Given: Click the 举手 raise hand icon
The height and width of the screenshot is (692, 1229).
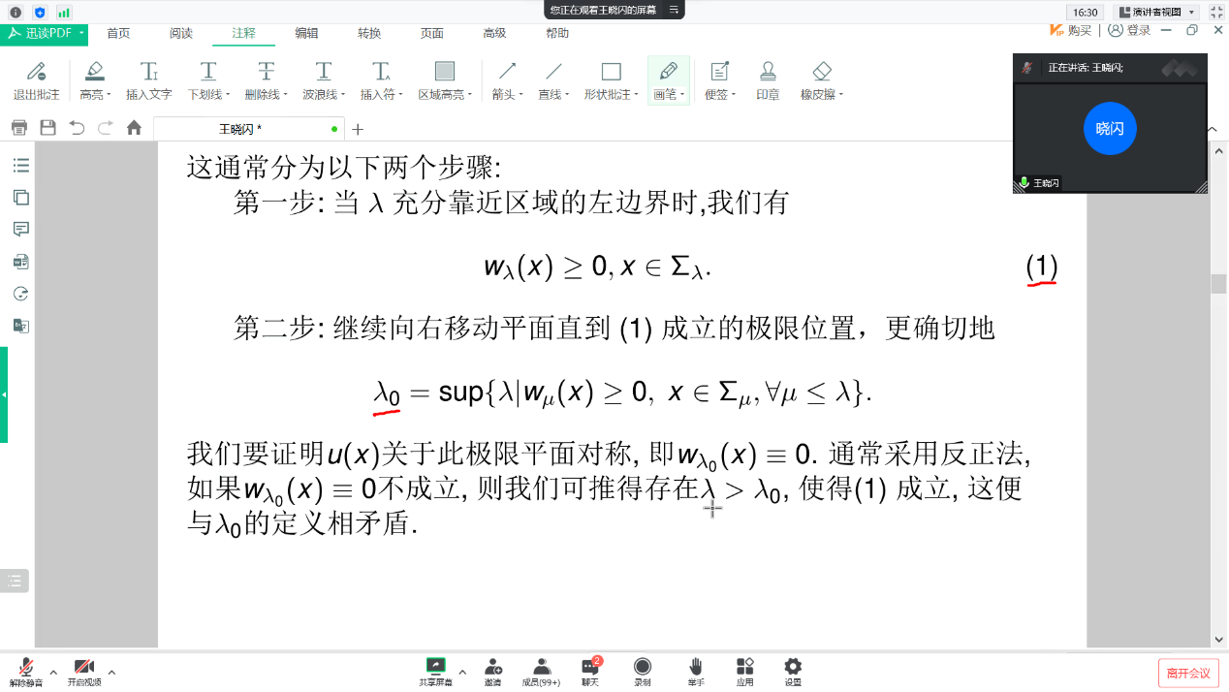Looking at the screenshot, I should coord(696,671).
